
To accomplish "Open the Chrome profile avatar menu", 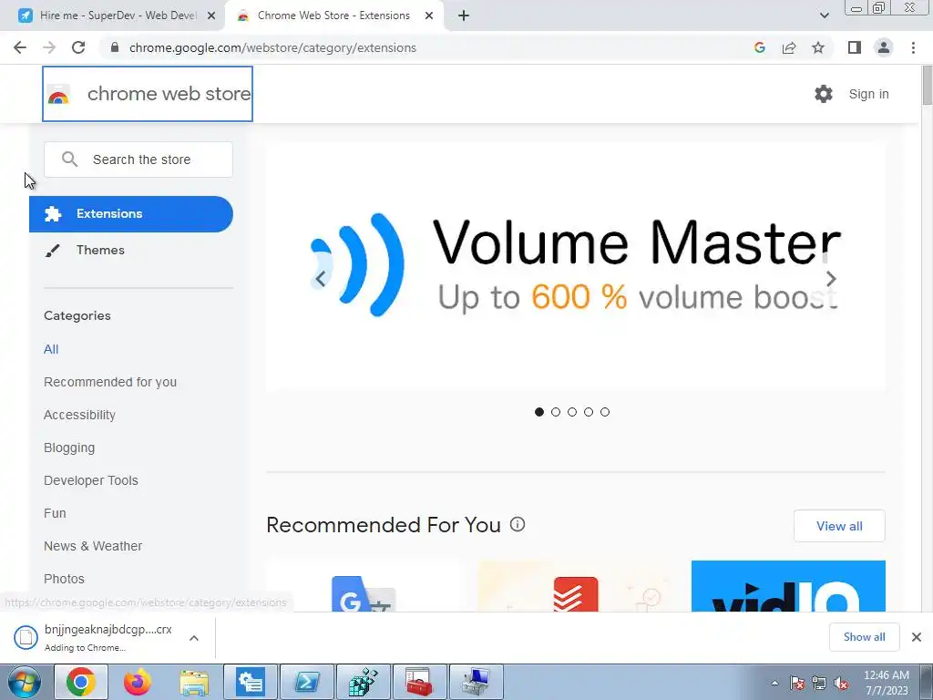I will click(884, 47).
